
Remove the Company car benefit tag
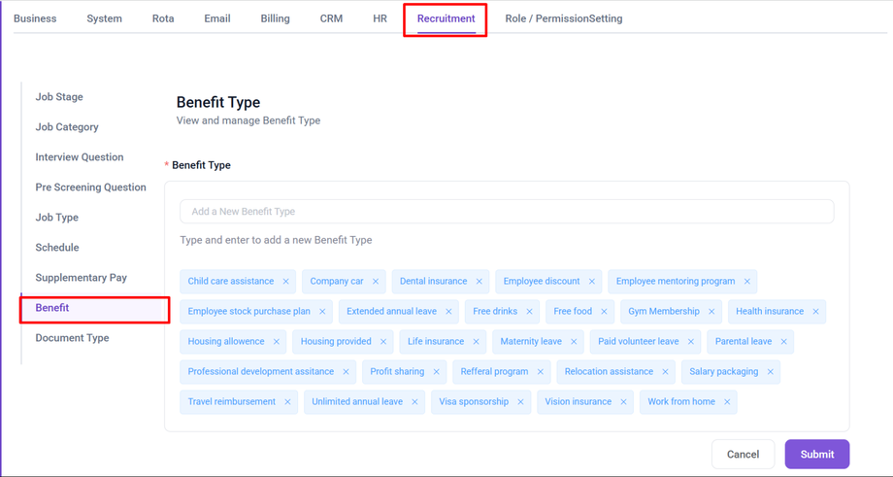(x=376, y=282)
